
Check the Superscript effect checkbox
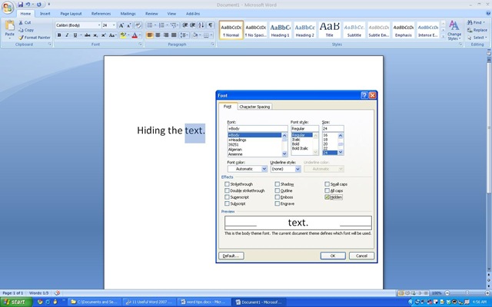[x=227, y=197]
